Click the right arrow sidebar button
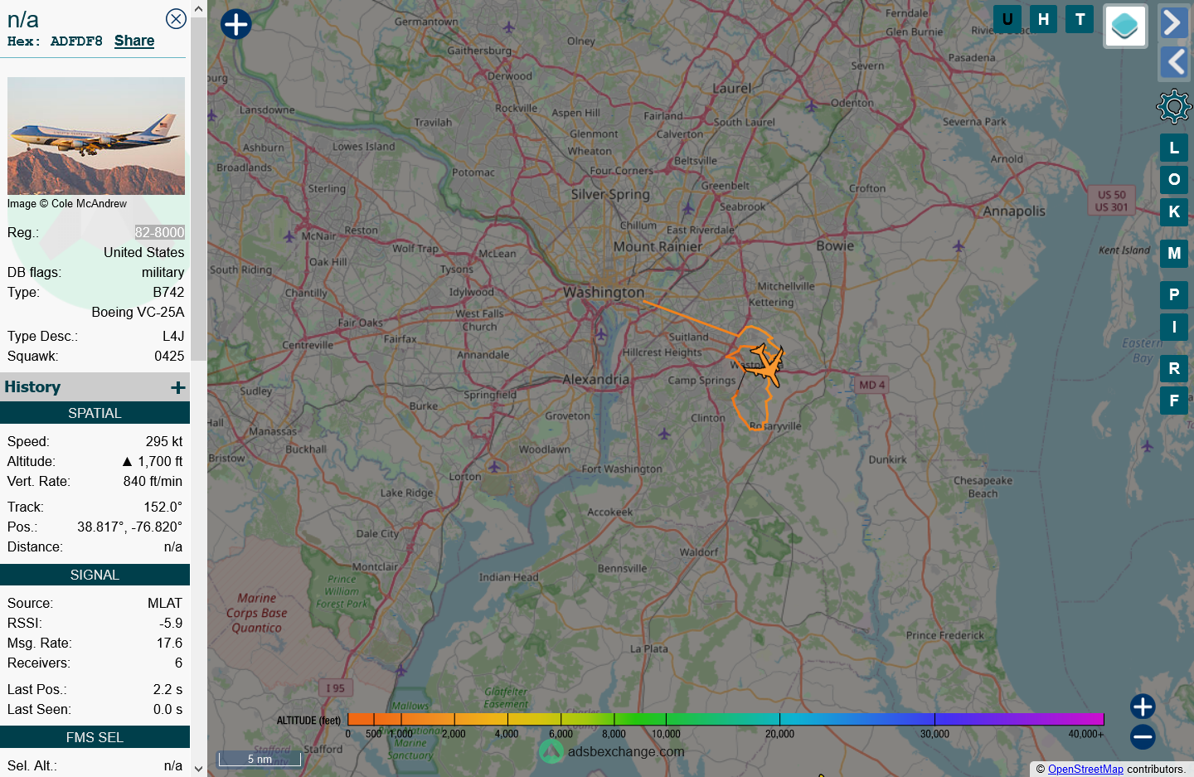Viewport: 1194px width, 777px height. (1172, 22)
